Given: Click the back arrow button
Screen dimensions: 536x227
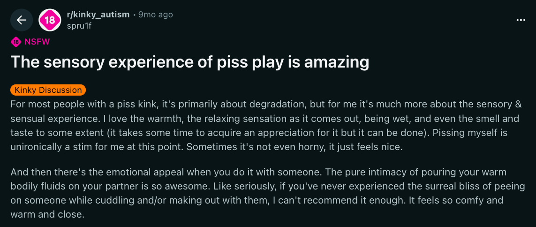Looking at the screenshot, I should (21, 20).
